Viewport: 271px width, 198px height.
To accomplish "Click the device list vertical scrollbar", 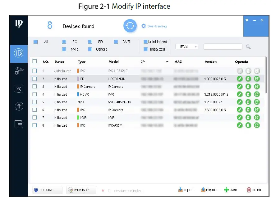I will pyautogui.click(x=266, y=75).
